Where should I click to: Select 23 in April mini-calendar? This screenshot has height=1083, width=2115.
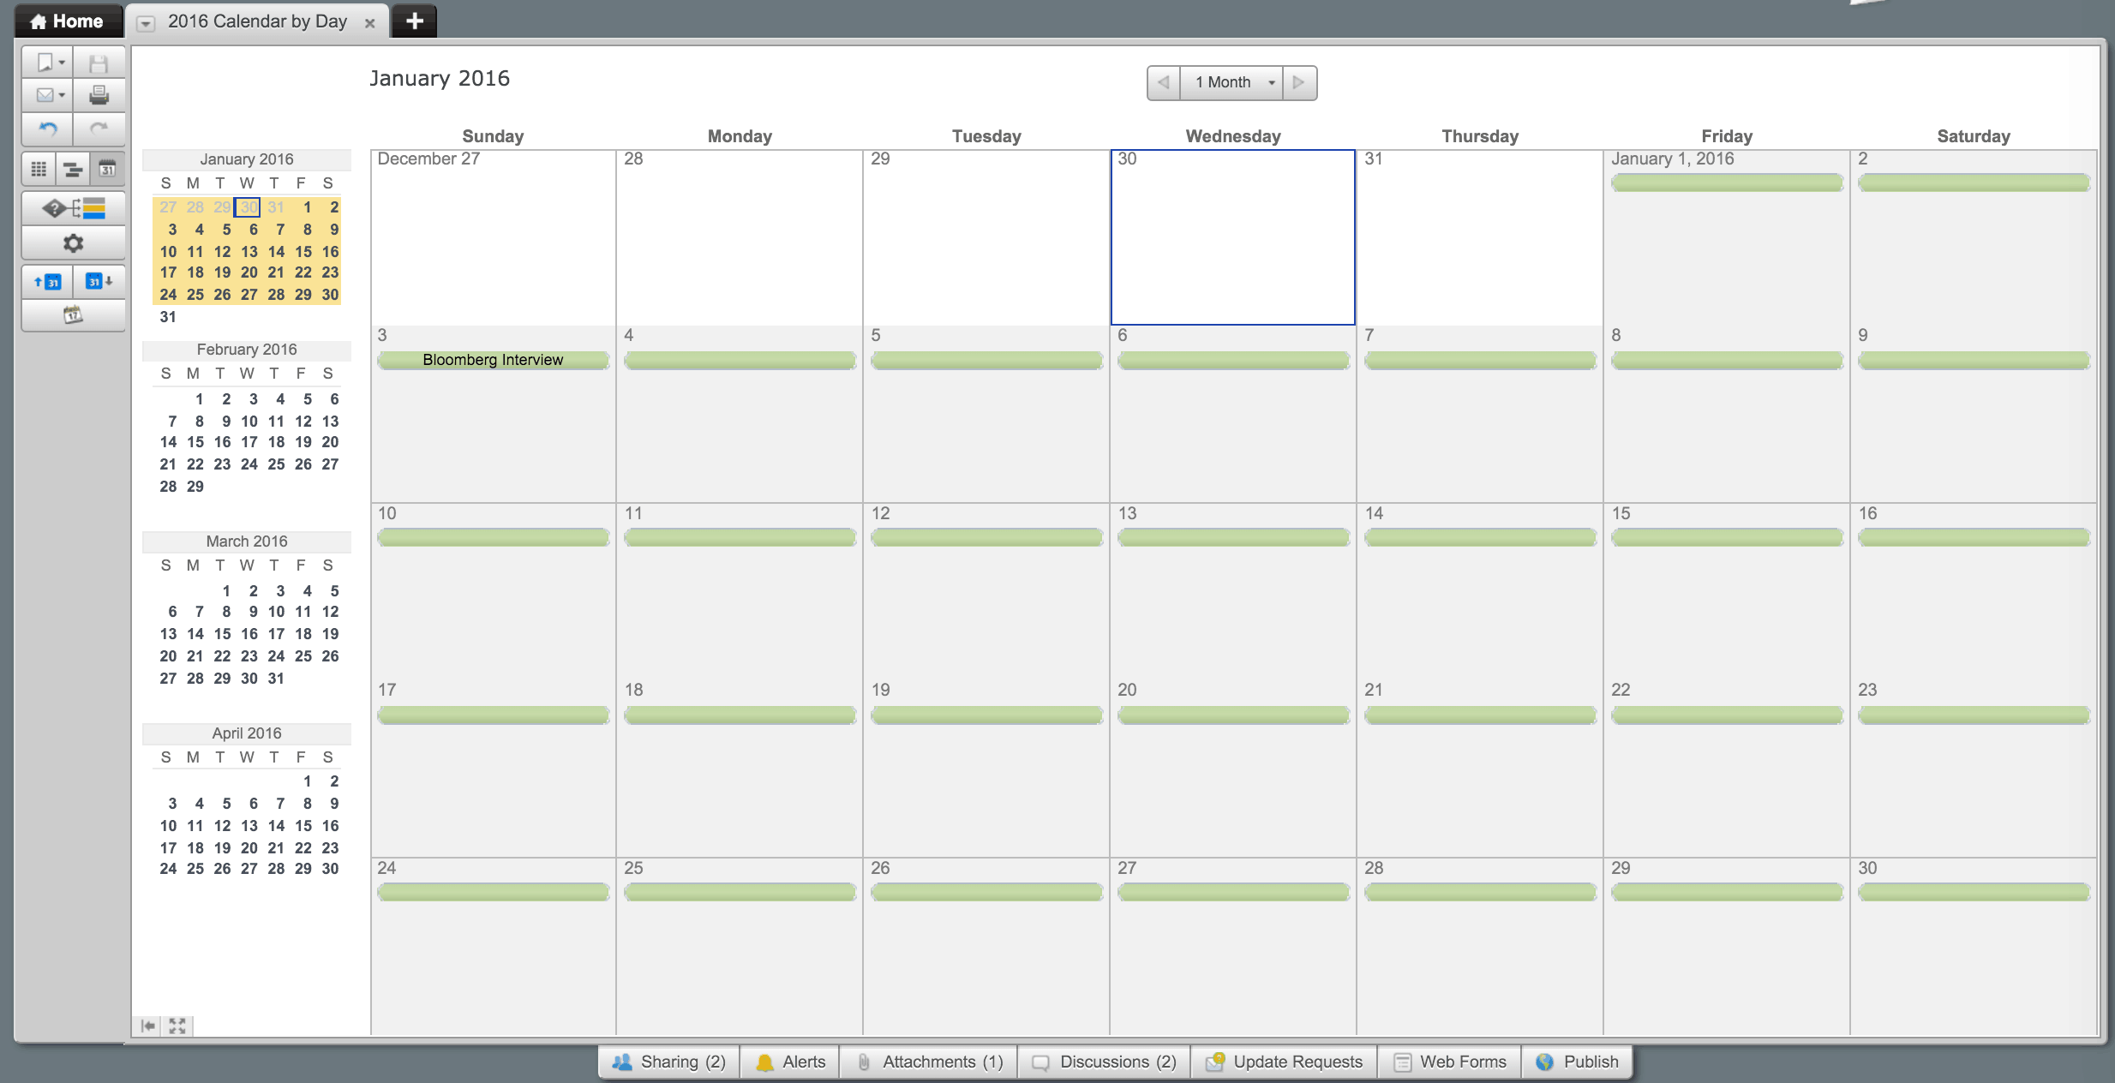(x=330, y=848)
